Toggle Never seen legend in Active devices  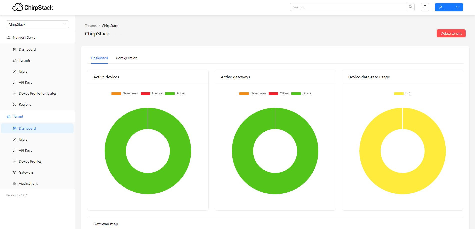point(125,93)
